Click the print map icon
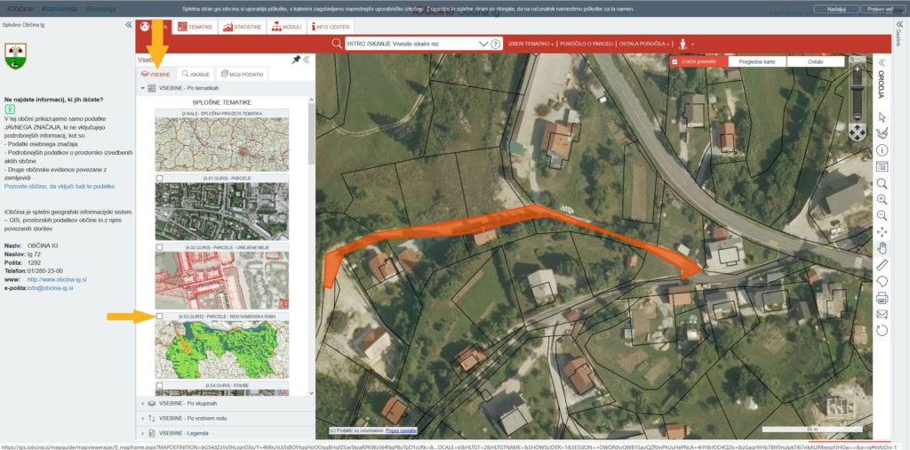The image size is (910, 450). 882,297
